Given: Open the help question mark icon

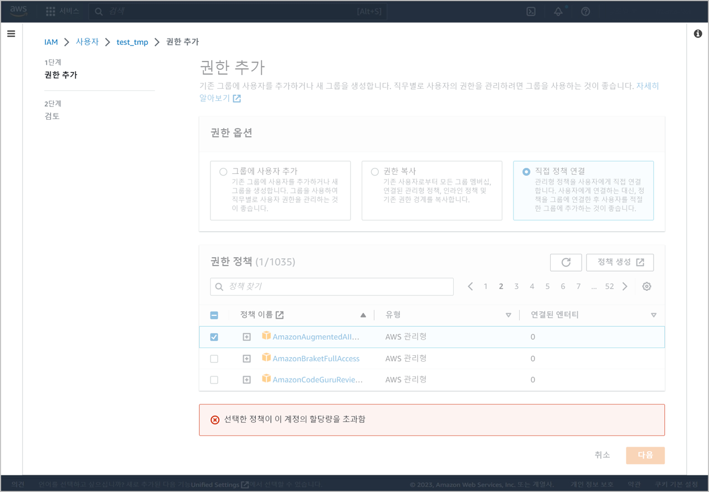Looking at the screenshot, I should coord(585,12).
